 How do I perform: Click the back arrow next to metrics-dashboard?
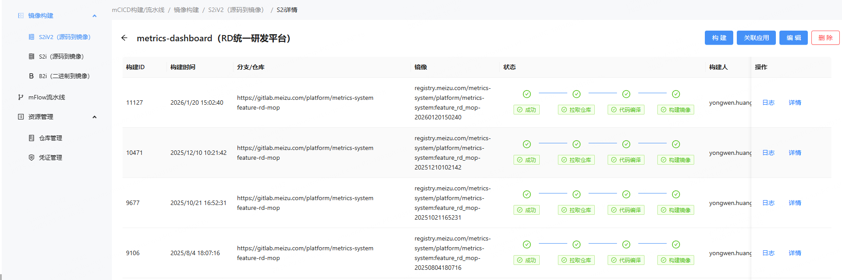click(124, 38)
